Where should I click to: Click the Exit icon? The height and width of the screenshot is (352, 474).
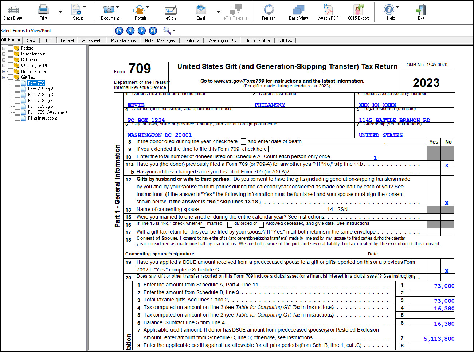tap(421, 13)
